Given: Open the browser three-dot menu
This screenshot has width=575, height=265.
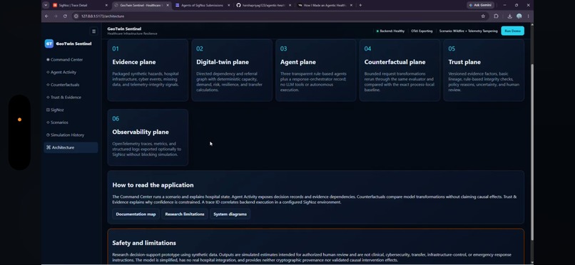Looking at the screenshot, I should 528,16.
